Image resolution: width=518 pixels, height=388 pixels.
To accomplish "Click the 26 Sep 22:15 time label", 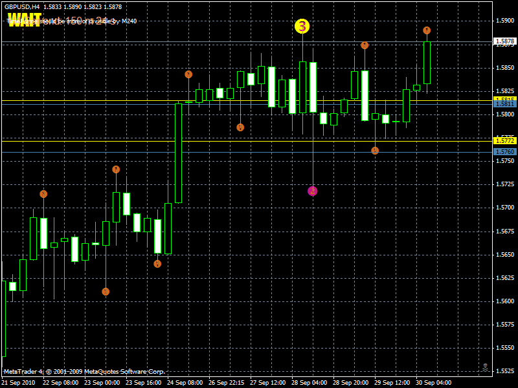I will pos(226,383).
